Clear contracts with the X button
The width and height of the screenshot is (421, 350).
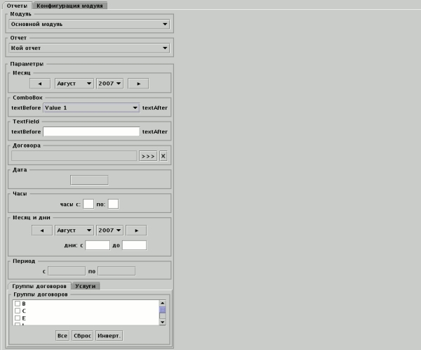pyautogui.click(x=163, y=156)
